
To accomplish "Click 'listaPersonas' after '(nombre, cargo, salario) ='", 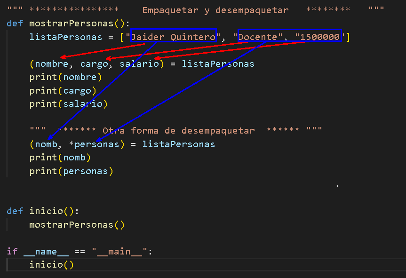I will (x=218, y=64).
